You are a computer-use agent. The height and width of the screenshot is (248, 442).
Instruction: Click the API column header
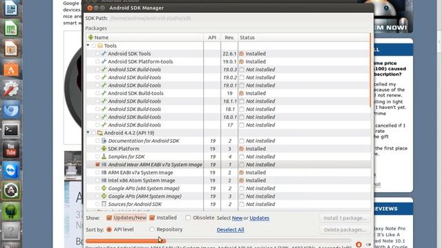[212, 37]
